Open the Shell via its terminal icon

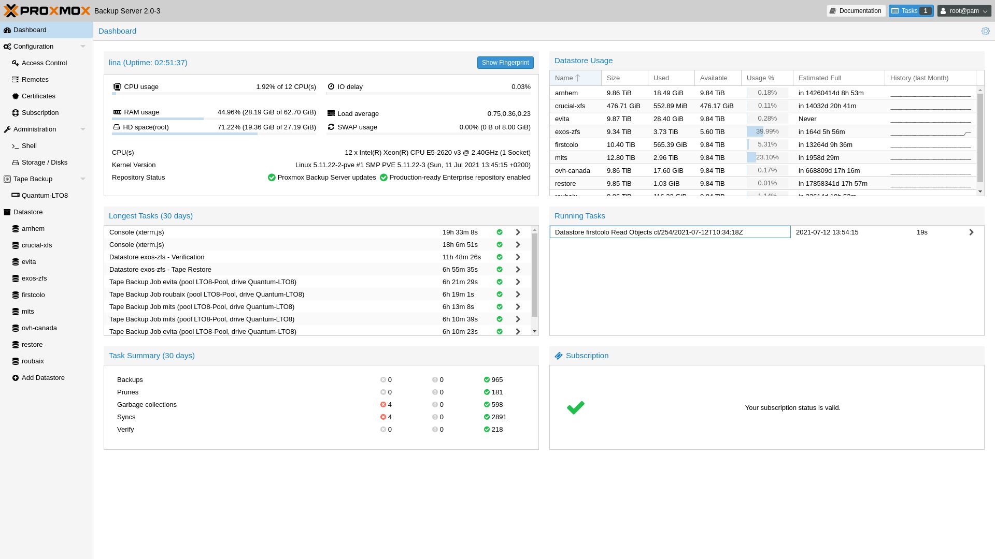click(16, 146)
